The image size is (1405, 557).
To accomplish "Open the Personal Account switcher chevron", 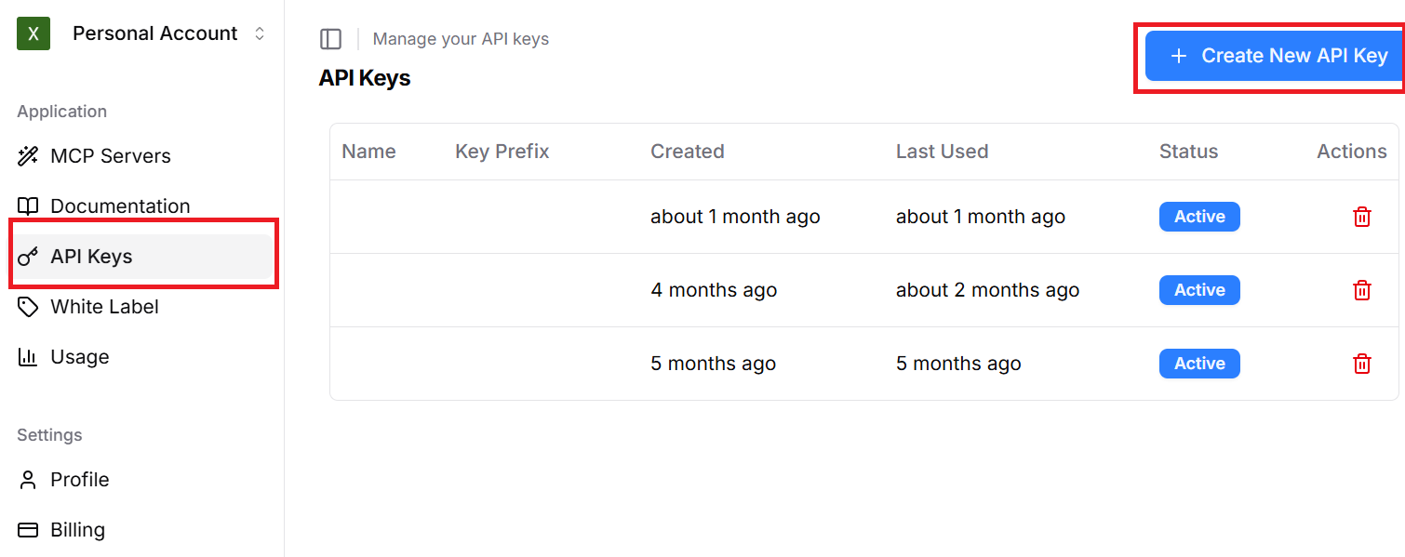I will (x=261, y=33).
